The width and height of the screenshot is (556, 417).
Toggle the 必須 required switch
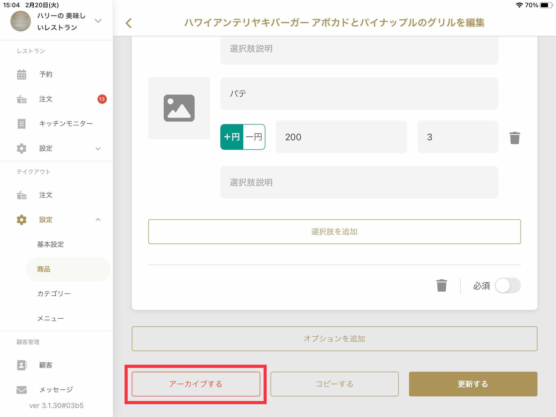coord(508,285)
